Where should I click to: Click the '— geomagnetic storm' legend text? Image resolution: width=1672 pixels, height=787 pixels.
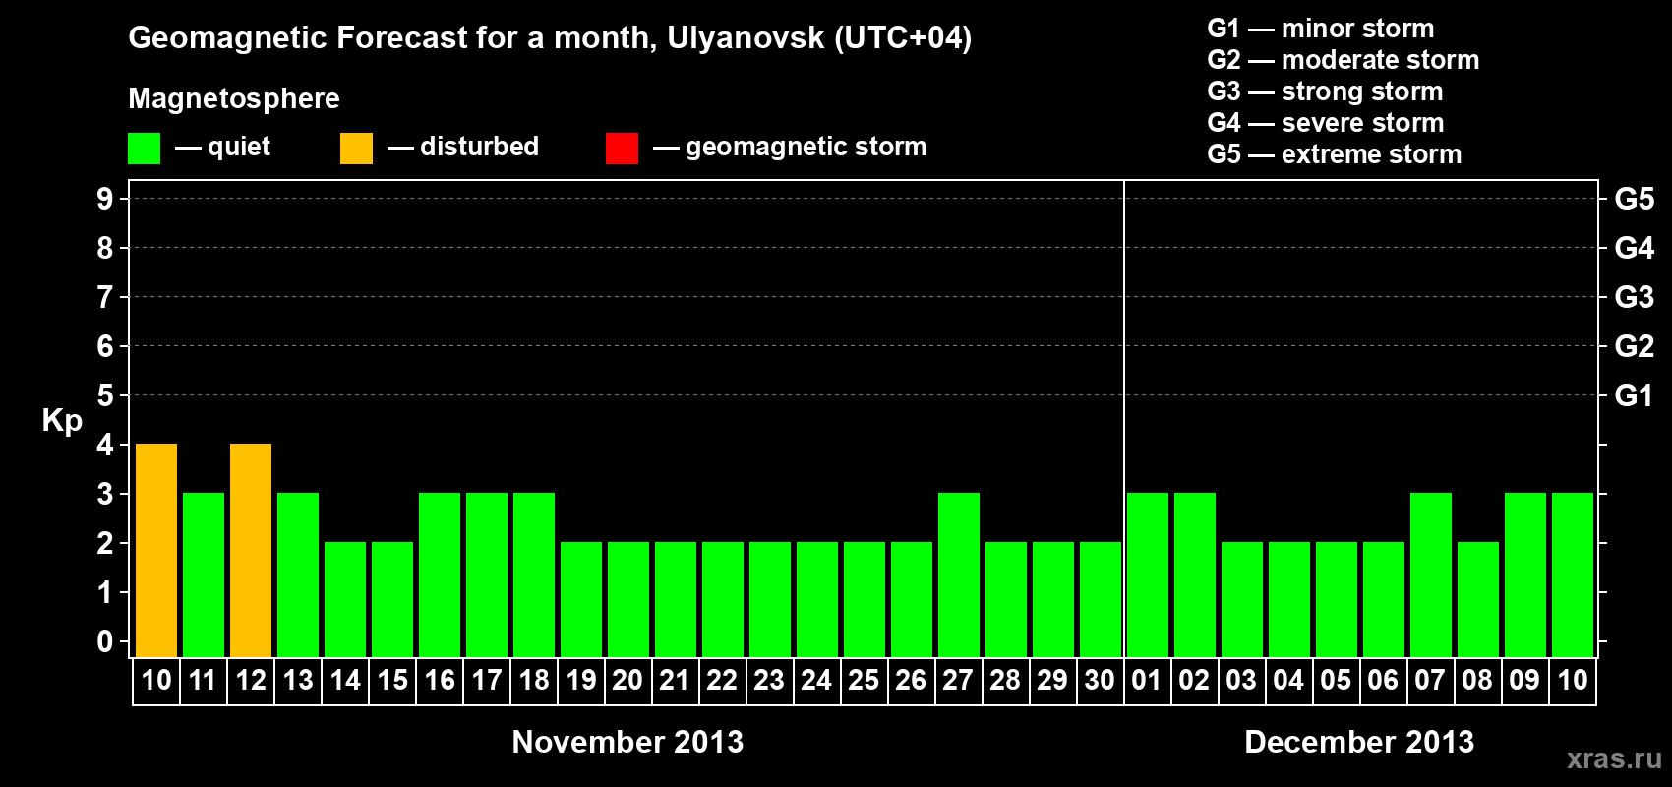[790, 148]
